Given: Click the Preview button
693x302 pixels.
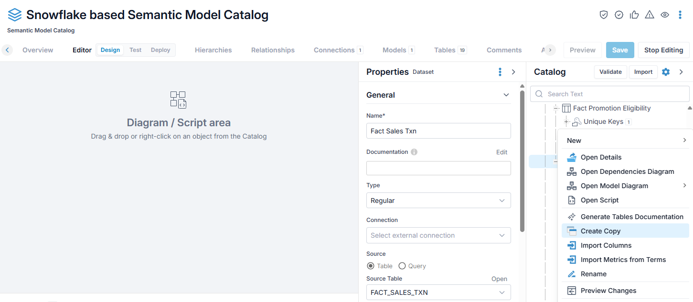Looking at the screenshot, I should pos(582,50).
